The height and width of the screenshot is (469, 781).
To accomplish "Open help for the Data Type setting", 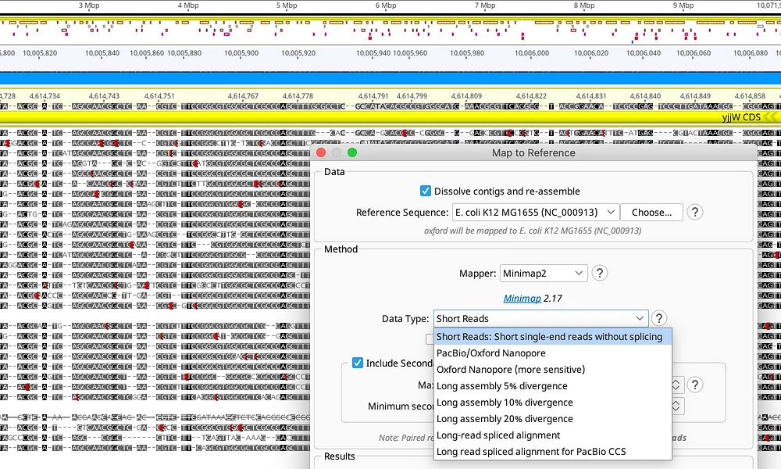I will [x=658, y=318].
